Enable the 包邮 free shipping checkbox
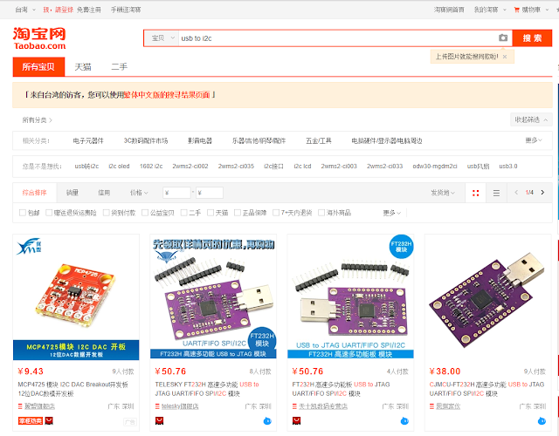559x436 pixels. [23, 213]
